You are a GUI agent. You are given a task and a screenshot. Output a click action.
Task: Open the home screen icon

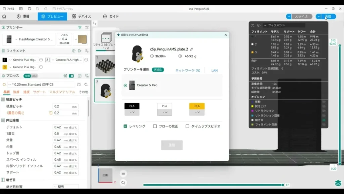coord(4,17)
